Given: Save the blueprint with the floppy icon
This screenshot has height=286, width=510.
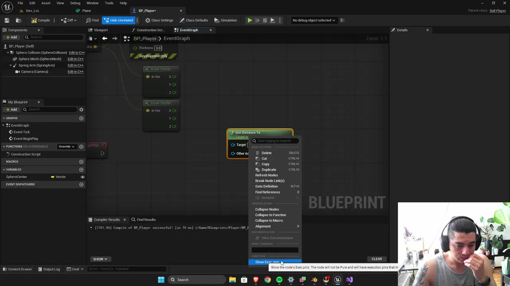Looking at the screenshot, I should click(x=7, y=20).
